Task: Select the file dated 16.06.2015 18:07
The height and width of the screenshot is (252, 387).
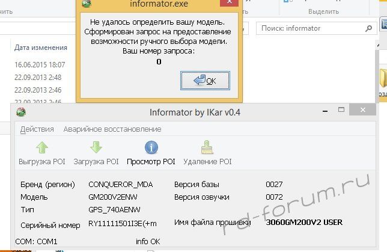Action: pos(41,64)
